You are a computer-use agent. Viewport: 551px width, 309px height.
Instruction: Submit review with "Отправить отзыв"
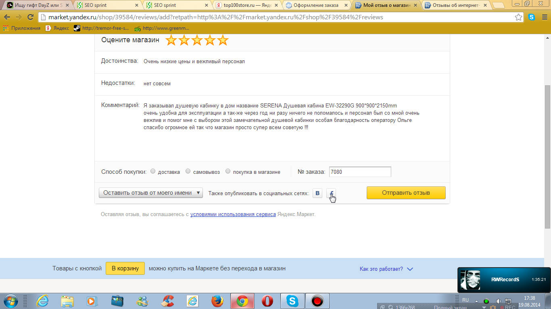tap(406, 193)
